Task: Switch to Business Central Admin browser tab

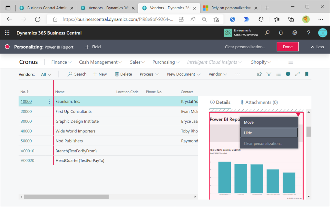Action: (x=46, y=8)
